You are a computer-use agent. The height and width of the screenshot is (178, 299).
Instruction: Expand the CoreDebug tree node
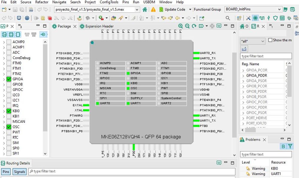click(x=4, y=58)
